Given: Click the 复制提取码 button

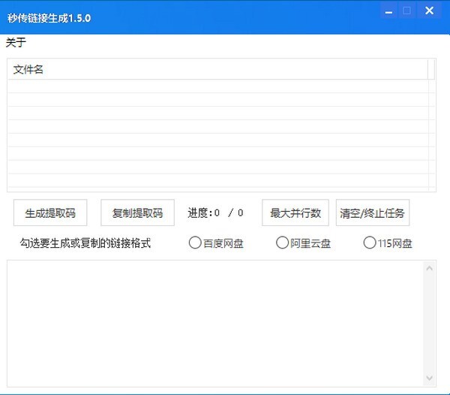Looking at the screenshot, I should [x=137, y=213].
